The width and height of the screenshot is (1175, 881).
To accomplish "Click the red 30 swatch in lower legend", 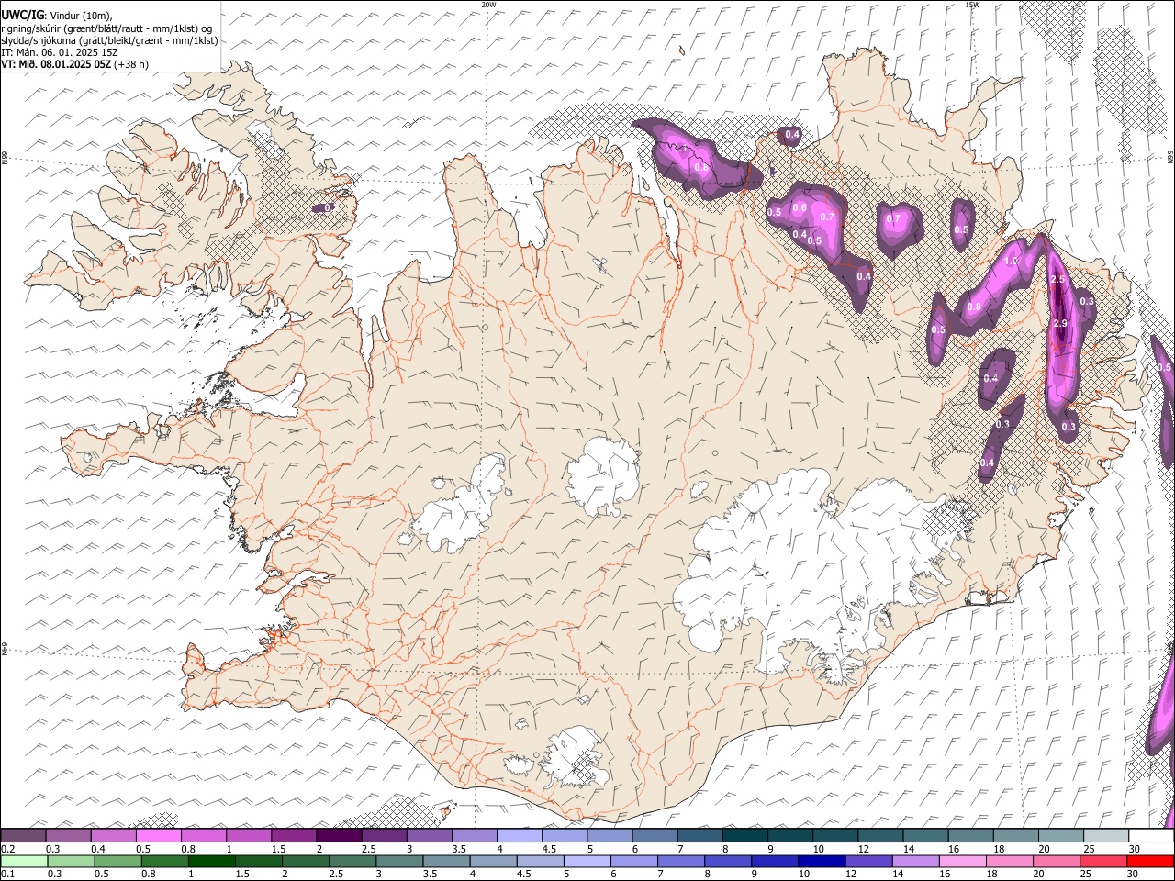I will click(x=1149, y=861).
